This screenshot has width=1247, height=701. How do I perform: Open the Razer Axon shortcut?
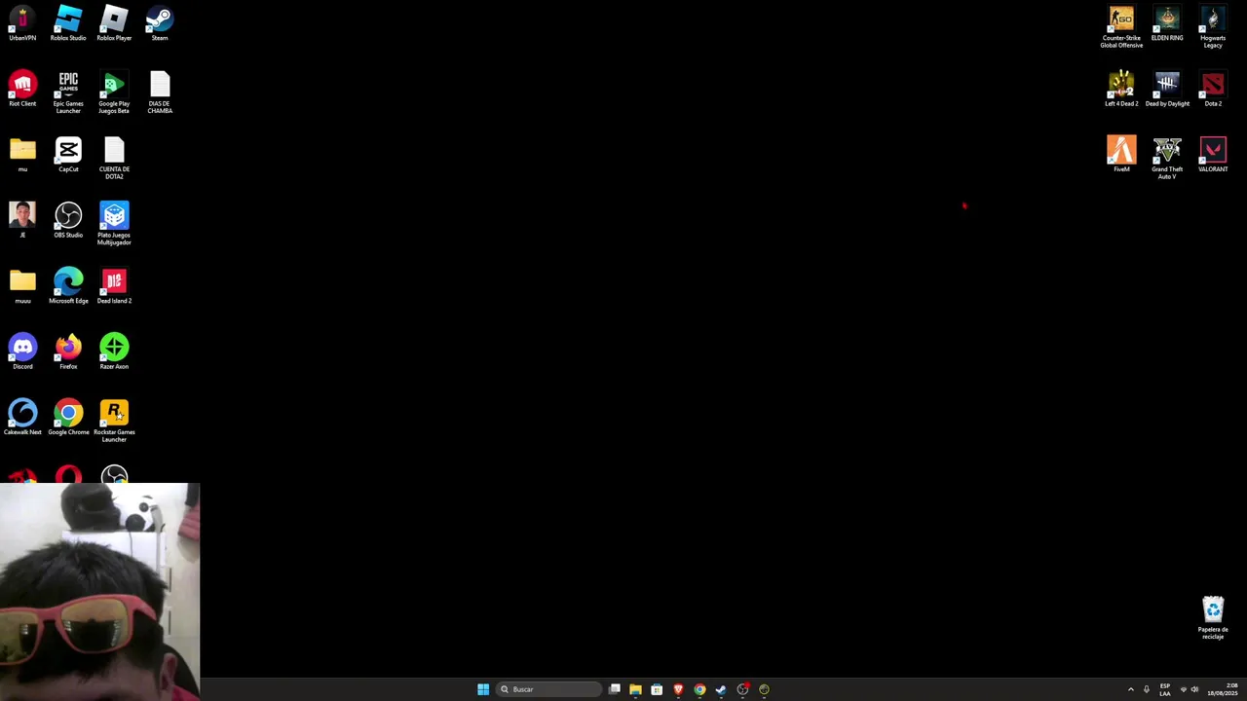point(114,351)
